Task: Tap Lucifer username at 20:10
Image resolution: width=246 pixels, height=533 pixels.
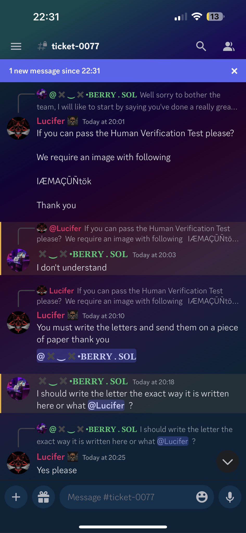Action: (x=51, y=315)
